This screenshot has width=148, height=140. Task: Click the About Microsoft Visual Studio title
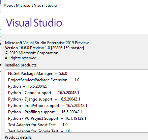[x=30, y=5]
